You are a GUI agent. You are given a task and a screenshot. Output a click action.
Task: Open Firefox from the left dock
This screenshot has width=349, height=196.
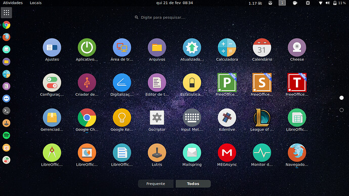(6, 37)
